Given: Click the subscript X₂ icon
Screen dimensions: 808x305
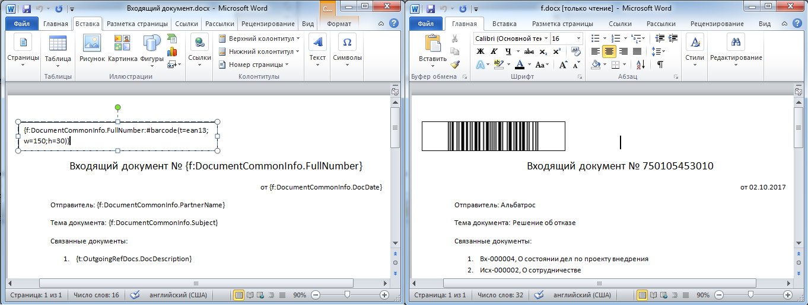Looking at the screenshot, I should (x=543, y=52).
